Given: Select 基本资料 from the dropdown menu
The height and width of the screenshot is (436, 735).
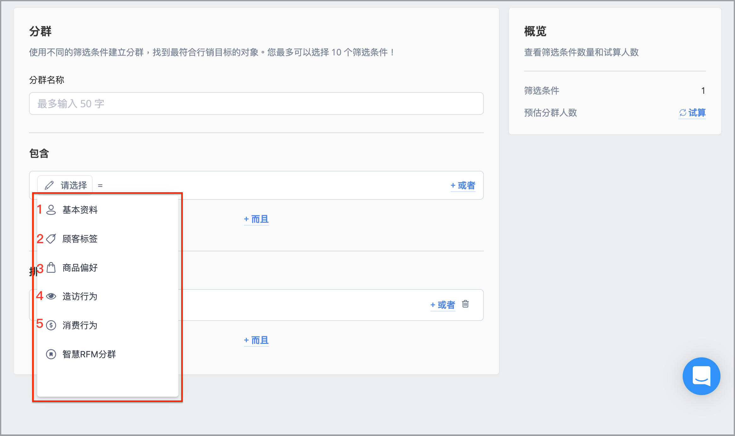Looking at the screenshot, I should coord(108,210).
